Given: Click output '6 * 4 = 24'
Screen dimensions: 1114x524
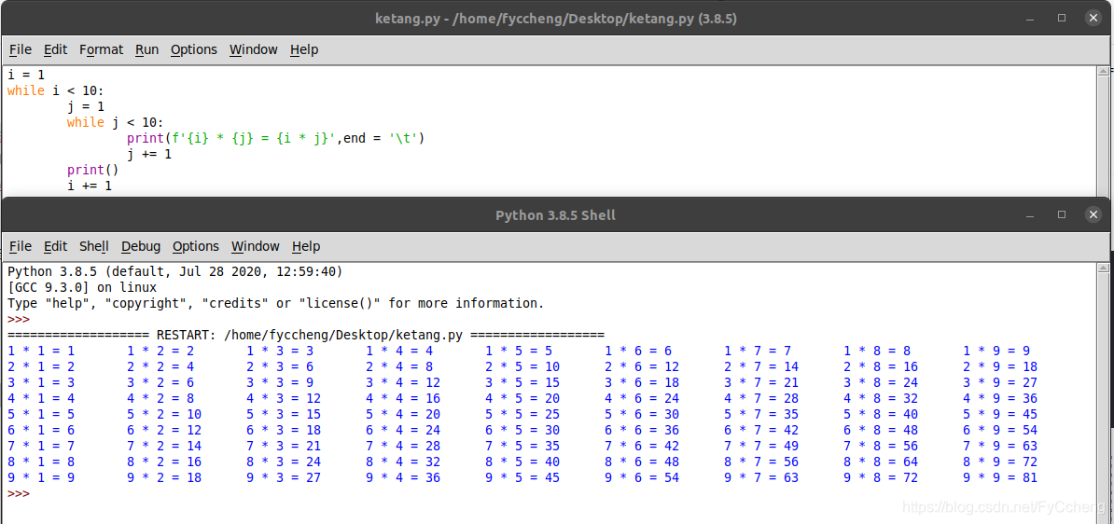Looking at the screenshot, I should pyautogui.click(x=404, y=430).
